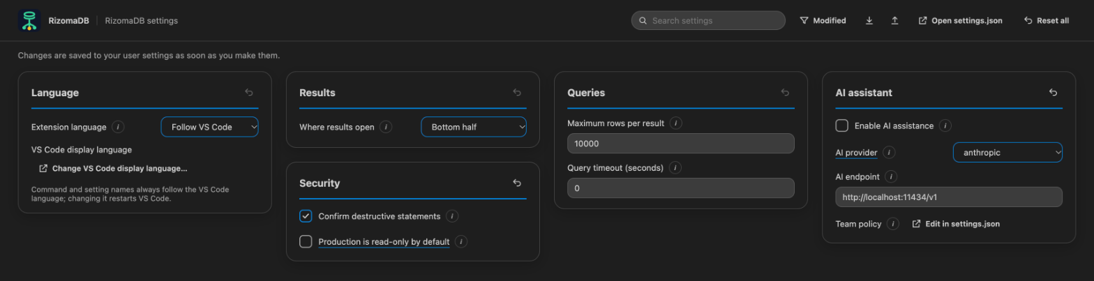Reset the Security section
Screen dimensions: 1094x281
pyautogui.click(x=517, y=183)
